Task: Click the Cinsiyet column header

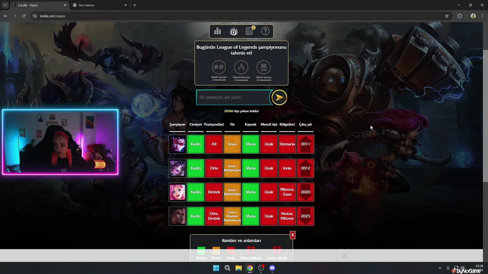Action: pyautogui.click(x=196, y=124)
